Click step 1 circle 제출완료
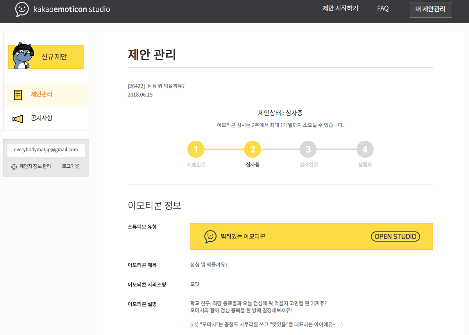Viewport: 469px width, 335px height. pyautogui.click(x=196, y=149)
